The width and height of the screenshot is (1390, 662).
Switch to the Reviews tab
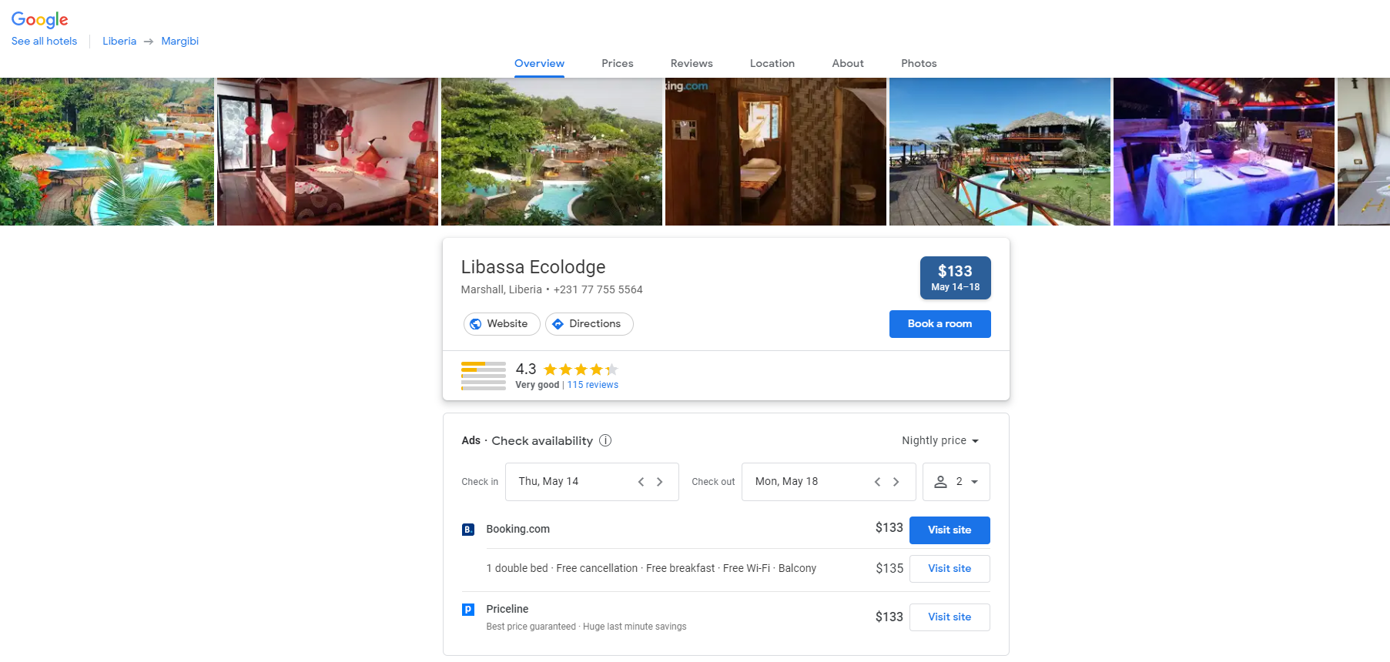pos(692,63)
